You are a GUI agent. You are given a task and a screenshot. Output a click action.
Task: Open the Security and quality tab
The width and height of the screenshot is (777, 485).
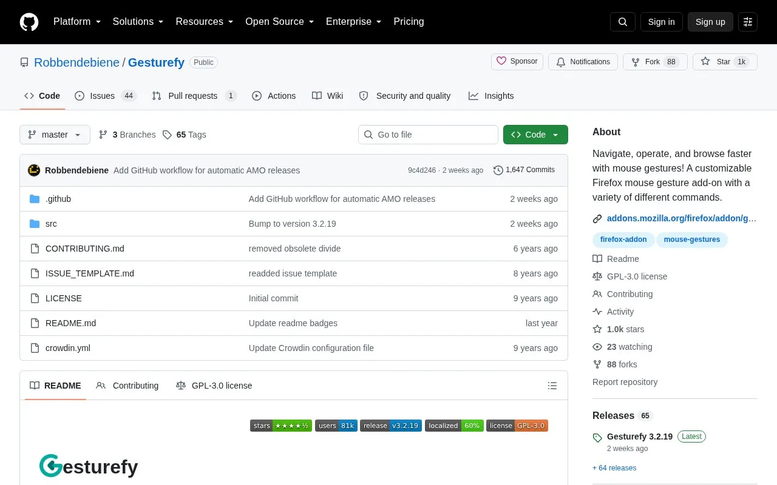pyautogui.click(x=405, y=96)
